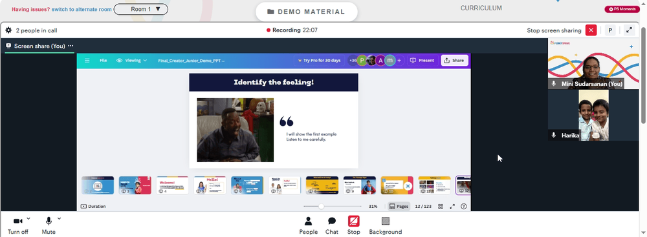Open the Canva File menu
The image size is (647, 237).
pyautogui.click(x=103, y=60)
